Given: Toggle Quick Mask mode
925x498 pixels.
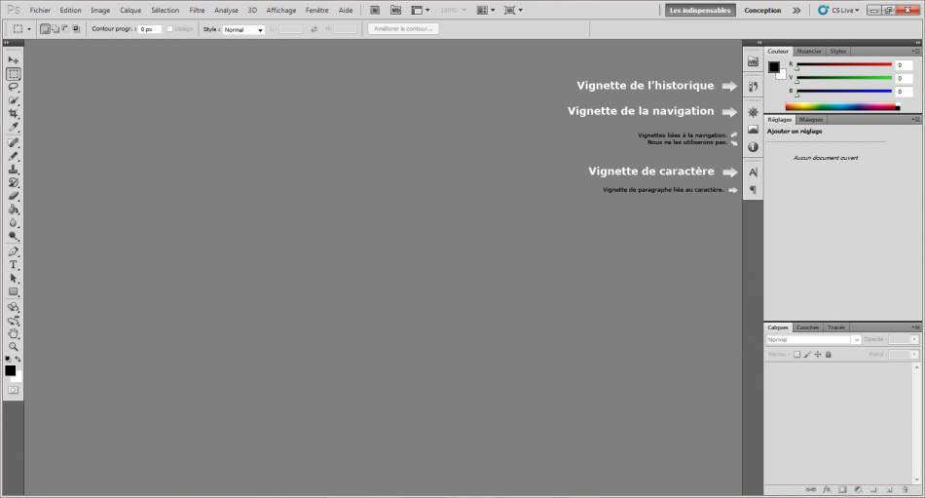Looking at the screenshot, I should pos(13,390).
